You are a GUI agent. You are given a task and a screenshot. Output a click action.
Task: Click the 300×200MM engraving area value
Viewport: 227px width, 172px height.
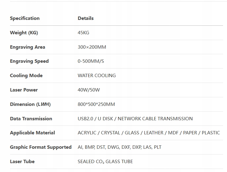(92, 47)
